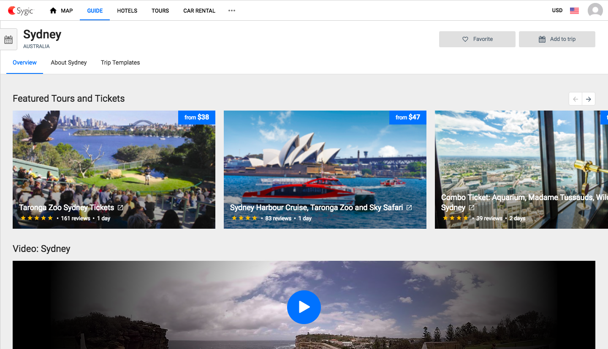Click the calendar icon beside Sydney title
Screen dimensions: 608x349
coord(8,40)
